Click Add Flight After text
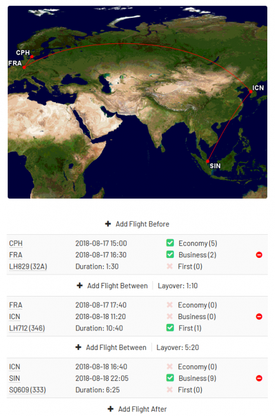This screenshot has height=416, width=275. click(143, 409)
